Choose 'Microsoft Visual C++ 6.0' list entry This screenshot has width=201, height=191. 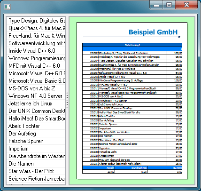point(36,73)
